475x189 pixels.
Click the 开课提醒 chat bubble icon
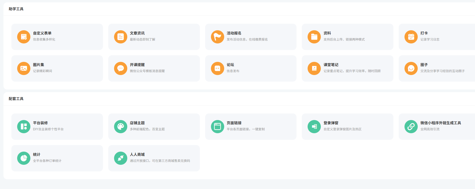click(121, 68)
